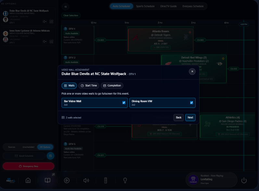Screen dimensions: 259x191
Task: Switch to the Start Time tab
Action: [88, 86]
